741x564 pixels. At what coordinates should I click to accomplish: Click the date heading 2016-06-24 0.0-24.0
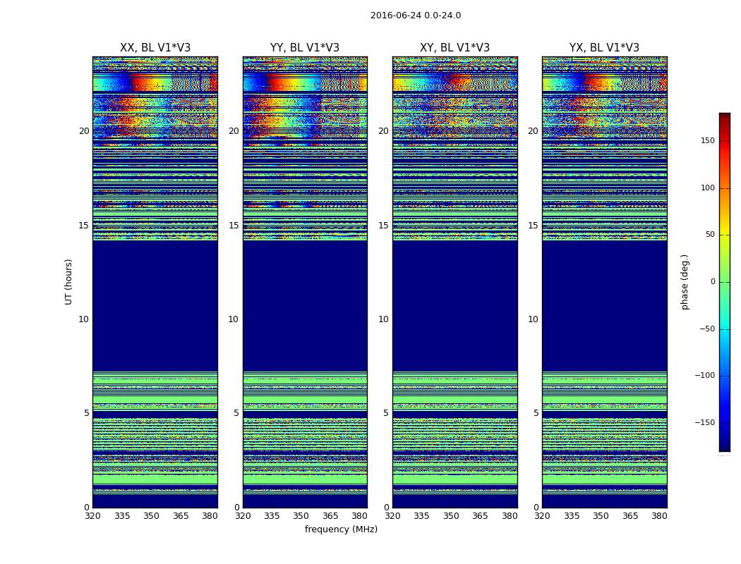[416, 16]
